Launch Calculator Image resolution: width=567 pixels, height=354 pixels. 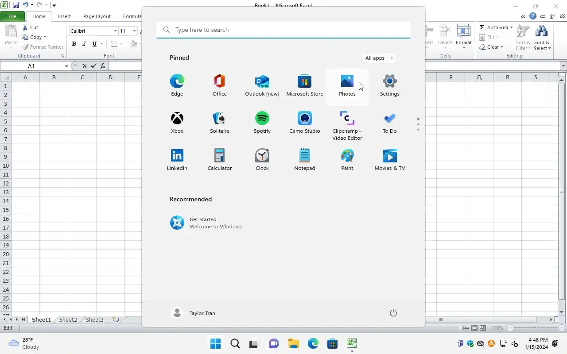click(x=219, y=160)
